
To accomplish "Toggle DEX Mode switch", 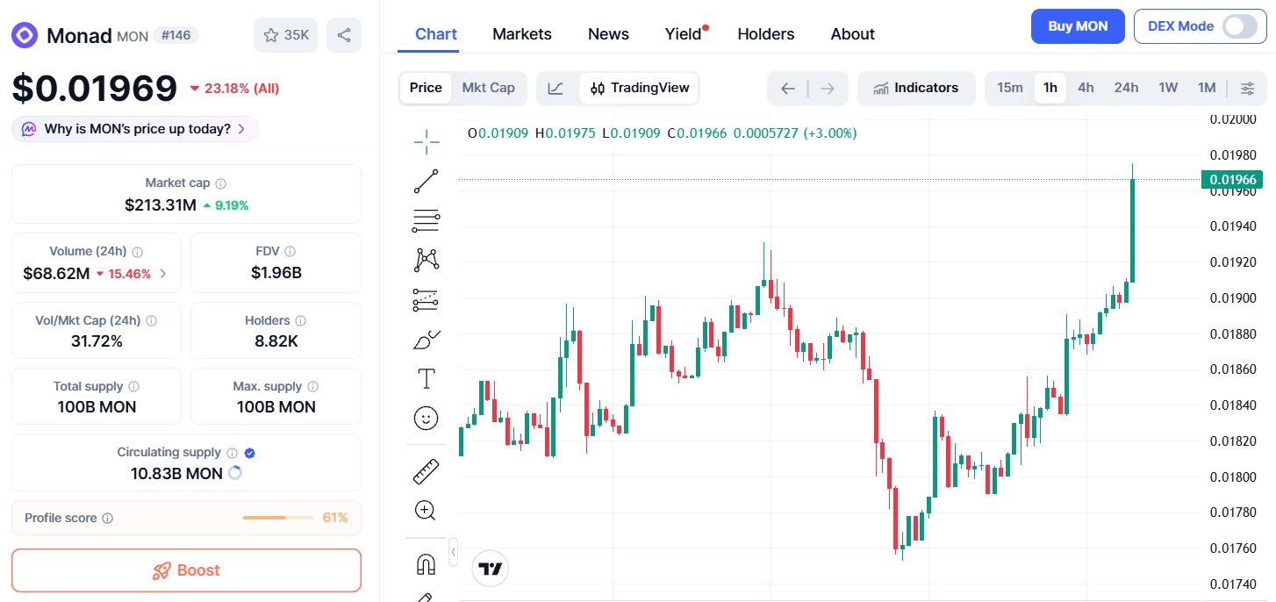I will (x=1239, y=26).
